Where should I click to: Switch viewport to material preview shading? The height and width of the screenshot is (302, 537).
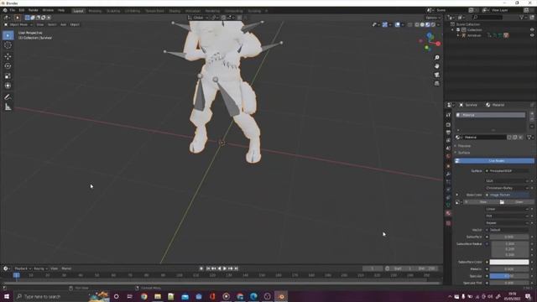(x=428, y=24)
